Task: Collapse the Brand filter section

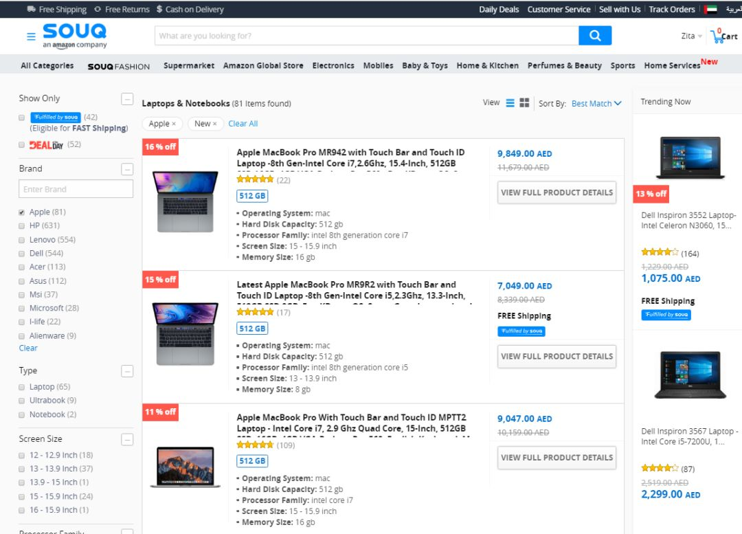Action: point(127,169)
